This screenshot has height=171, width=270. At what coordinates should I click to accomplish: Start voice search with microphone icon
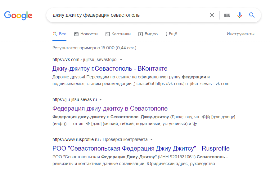point(239,15)
